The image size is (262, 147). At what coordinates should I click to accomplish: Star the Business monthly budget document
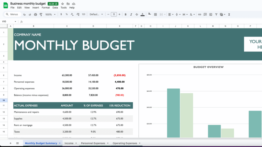(62, 4)
